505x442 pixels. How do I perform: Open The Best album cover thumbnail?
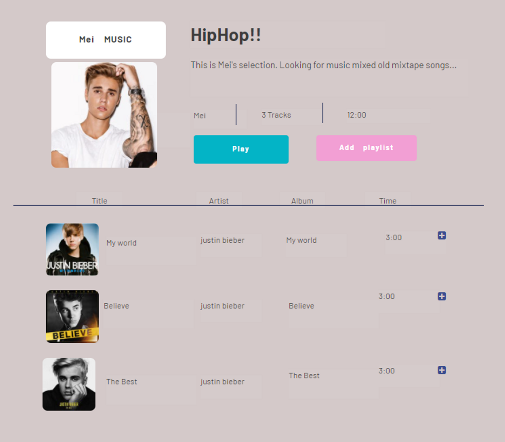point(69,384)
